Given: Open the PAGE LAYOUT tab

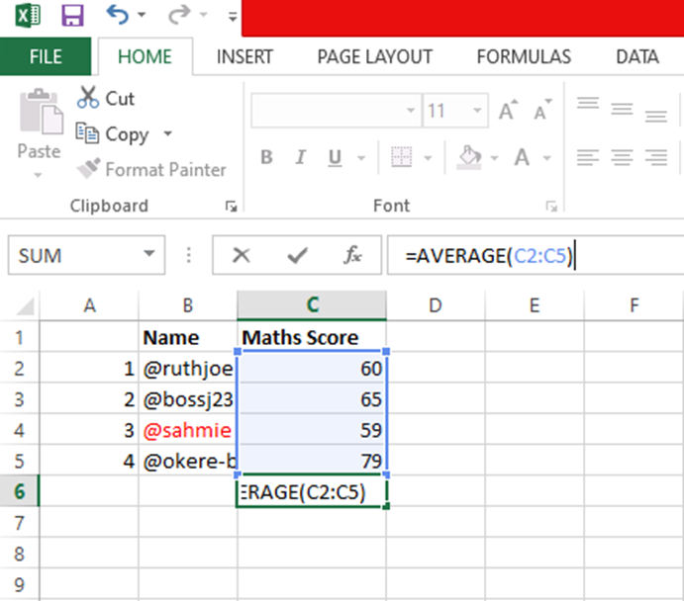Looking at the screenshot, I should pos(375,56).
